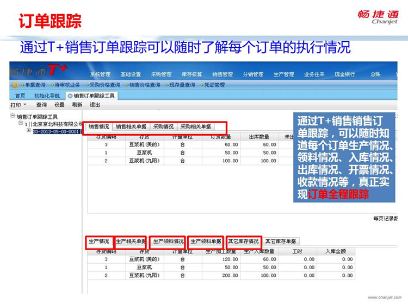Switch to the 销售相关单据 tab
The height and width of the screenshot is (305, 408).
[131, 126]
